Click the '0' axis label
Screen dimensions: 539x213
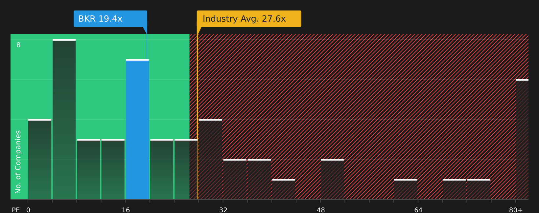pos(28,210)
